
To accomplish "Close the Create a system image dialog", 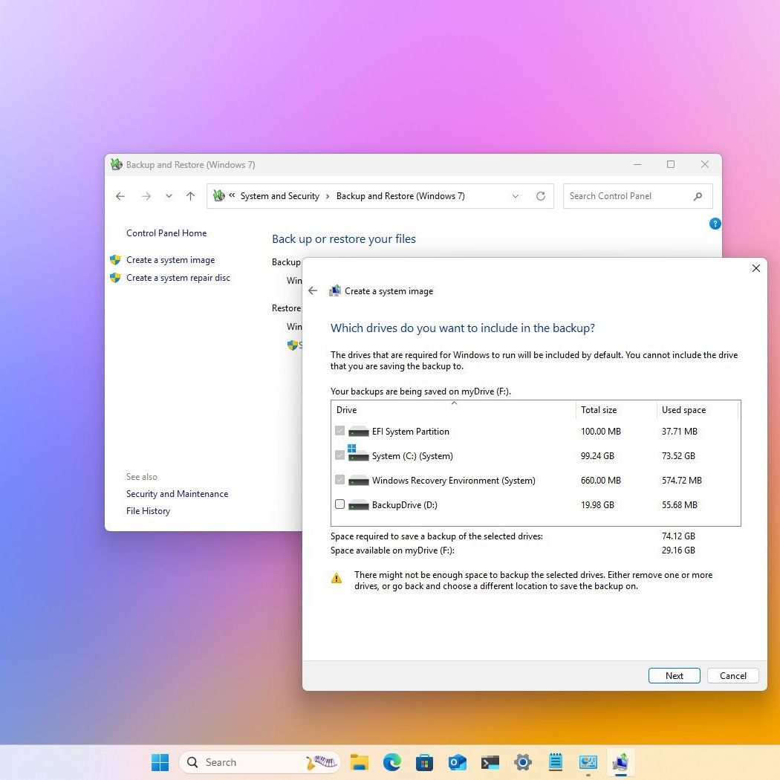I will pyautogui.click(x=755, y=268).
